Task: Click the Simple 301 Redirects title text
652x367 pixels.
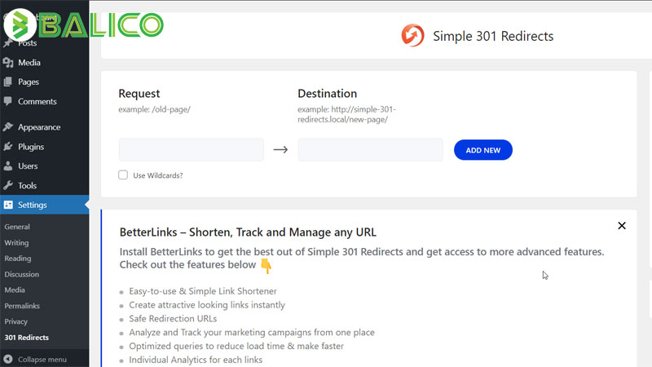Action: coord(493,36)
